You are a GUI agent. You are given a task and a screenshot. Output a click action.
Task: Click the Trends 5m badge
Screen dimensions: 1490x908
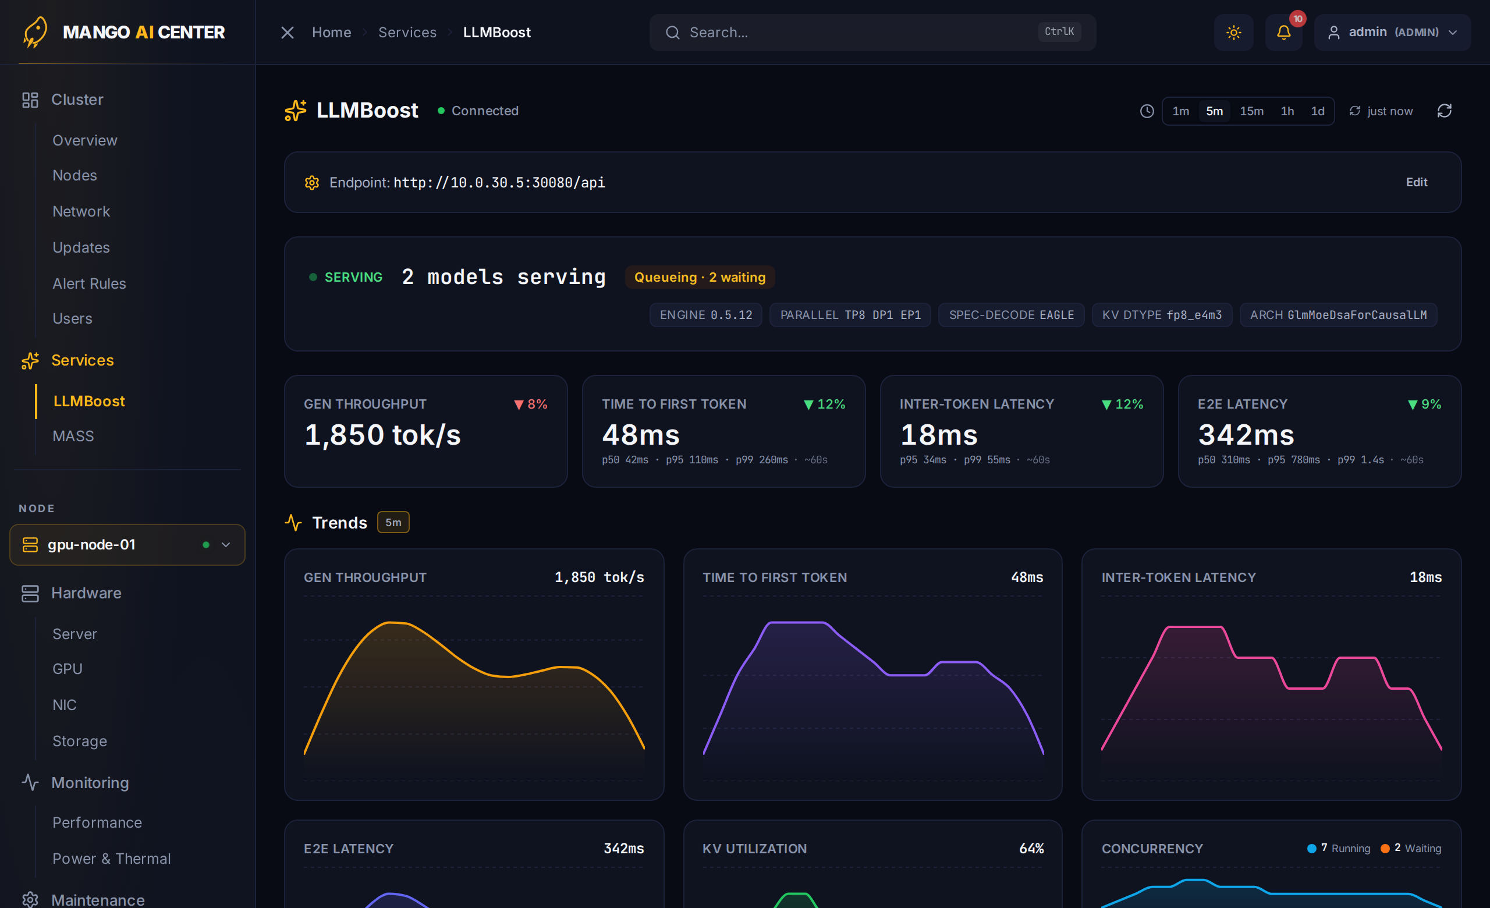(393, 523)
